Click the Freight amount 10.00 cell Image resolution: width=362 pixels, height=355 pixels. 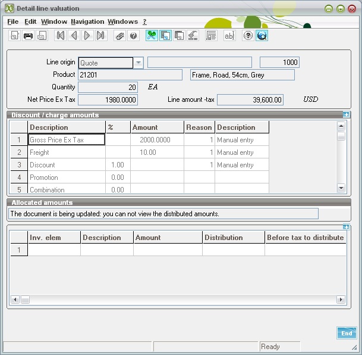(x=157, y=152)
